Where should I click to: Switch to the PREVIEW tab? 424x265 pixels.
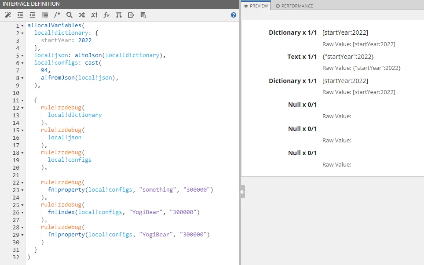(256, 6)
